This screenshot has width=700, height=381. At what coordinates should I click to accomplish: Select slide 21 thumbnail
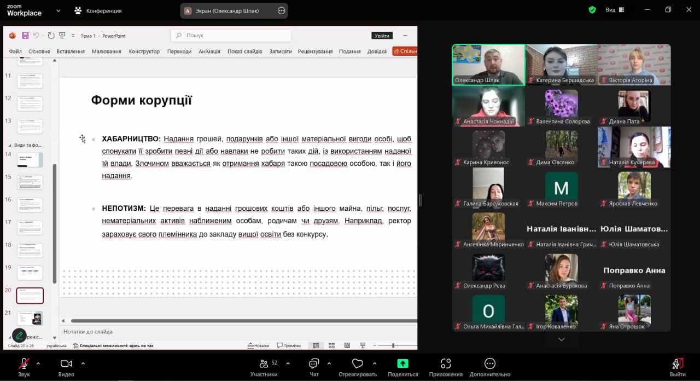[x=30, y=318]
